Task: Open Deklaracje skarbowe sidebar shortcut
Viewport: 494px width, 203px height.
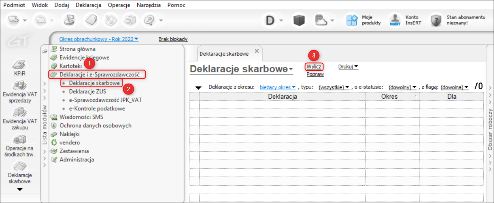Action: pos(20,172)
